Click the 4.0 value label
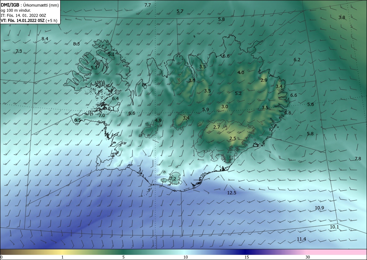The width and height of the screenshot is (367, 260). (x=241, y=73)
